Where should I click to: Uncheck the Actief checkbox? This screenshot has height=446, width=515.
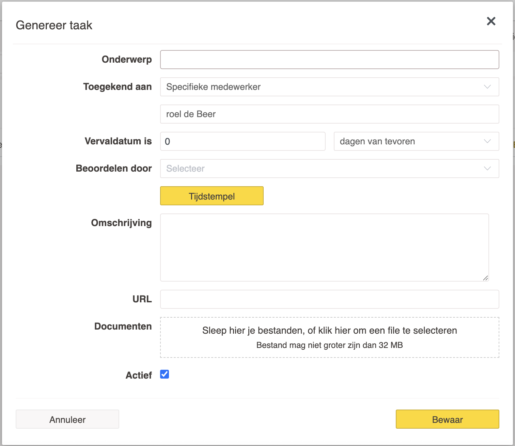click(165, 375)
